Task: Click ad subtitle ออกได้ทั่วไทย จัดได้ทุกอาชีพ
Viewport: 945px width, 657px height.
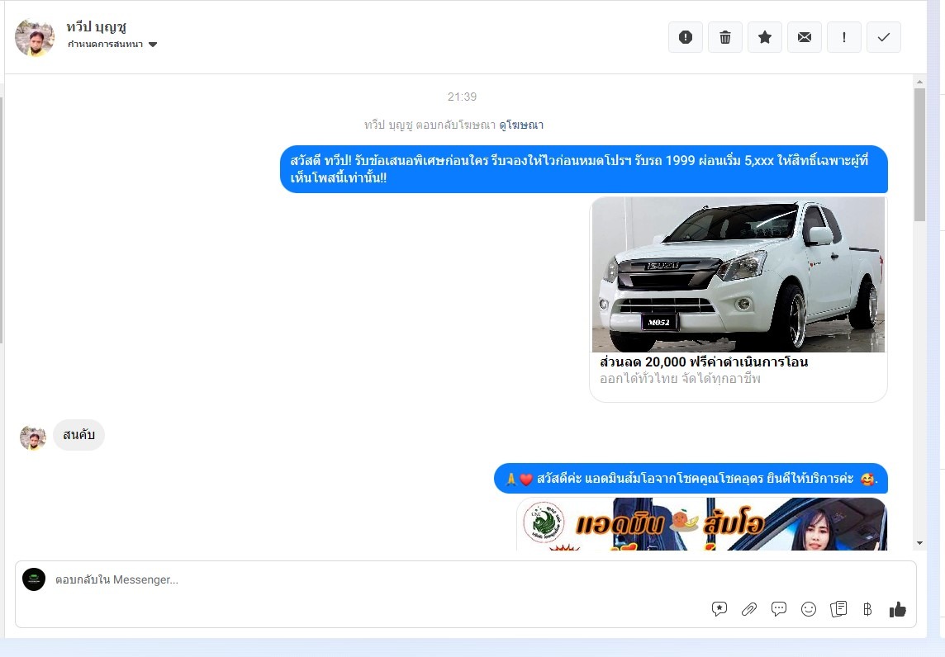Action: pos(681,379)
